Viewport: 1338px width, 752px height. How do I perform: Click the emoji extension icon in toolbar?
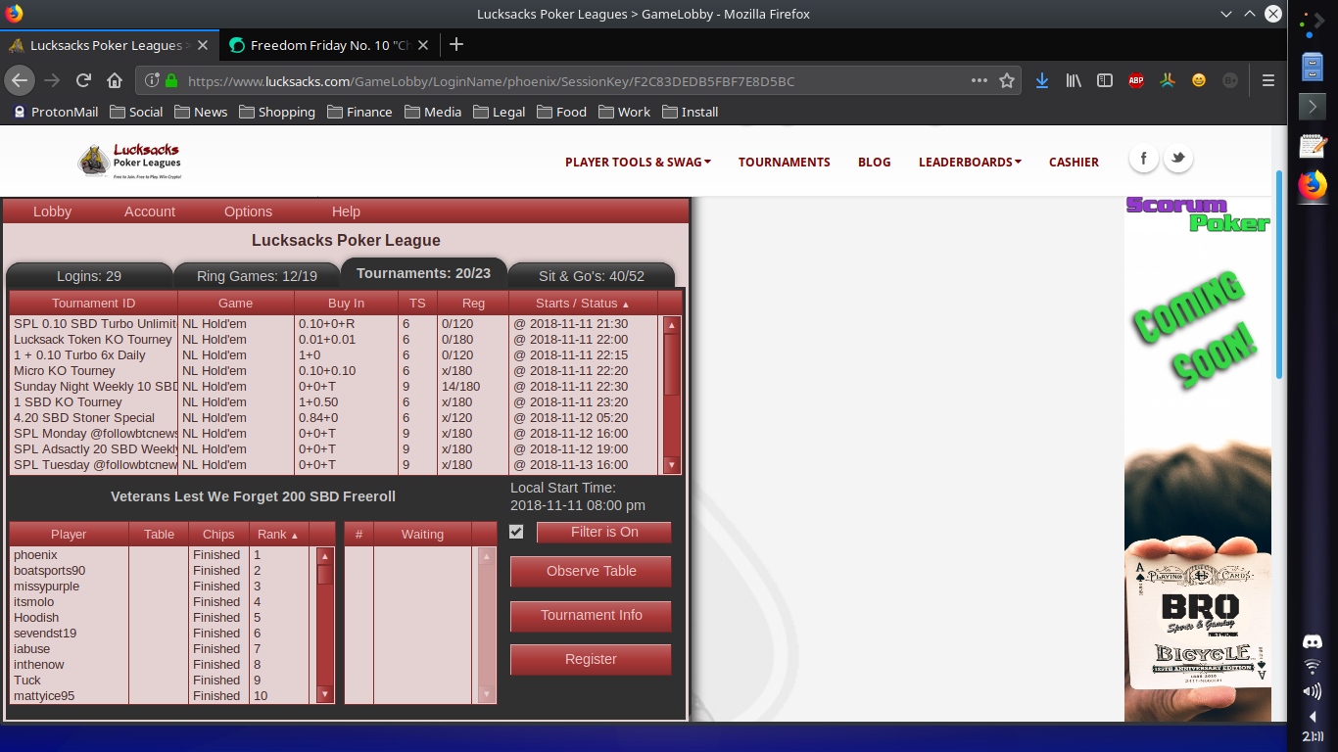pos(1199,80)
